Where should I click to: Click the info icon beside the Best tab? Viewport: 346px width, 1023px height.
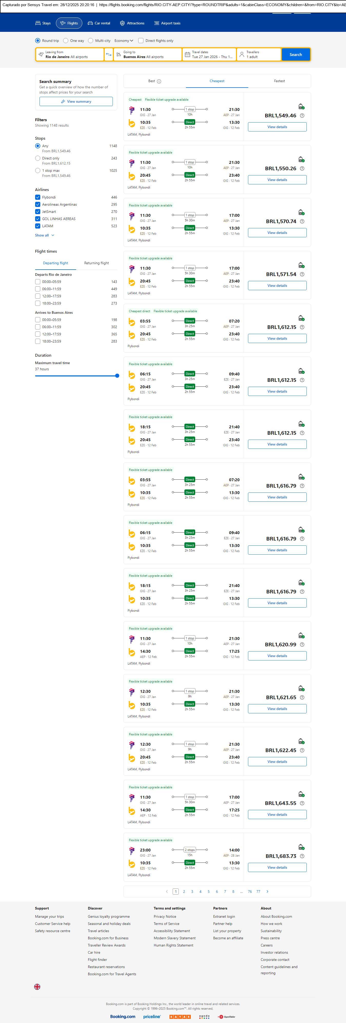pyautogui.click(x=159, y=81)
